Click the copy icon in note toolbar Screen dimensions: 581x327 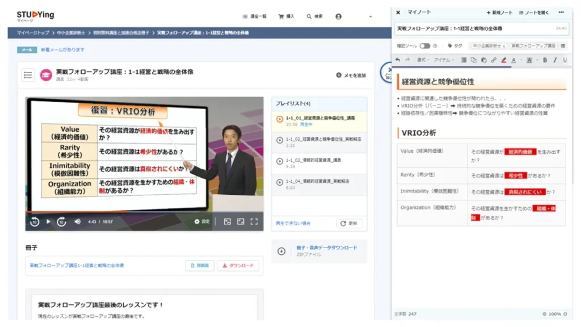tap(474, 60)
